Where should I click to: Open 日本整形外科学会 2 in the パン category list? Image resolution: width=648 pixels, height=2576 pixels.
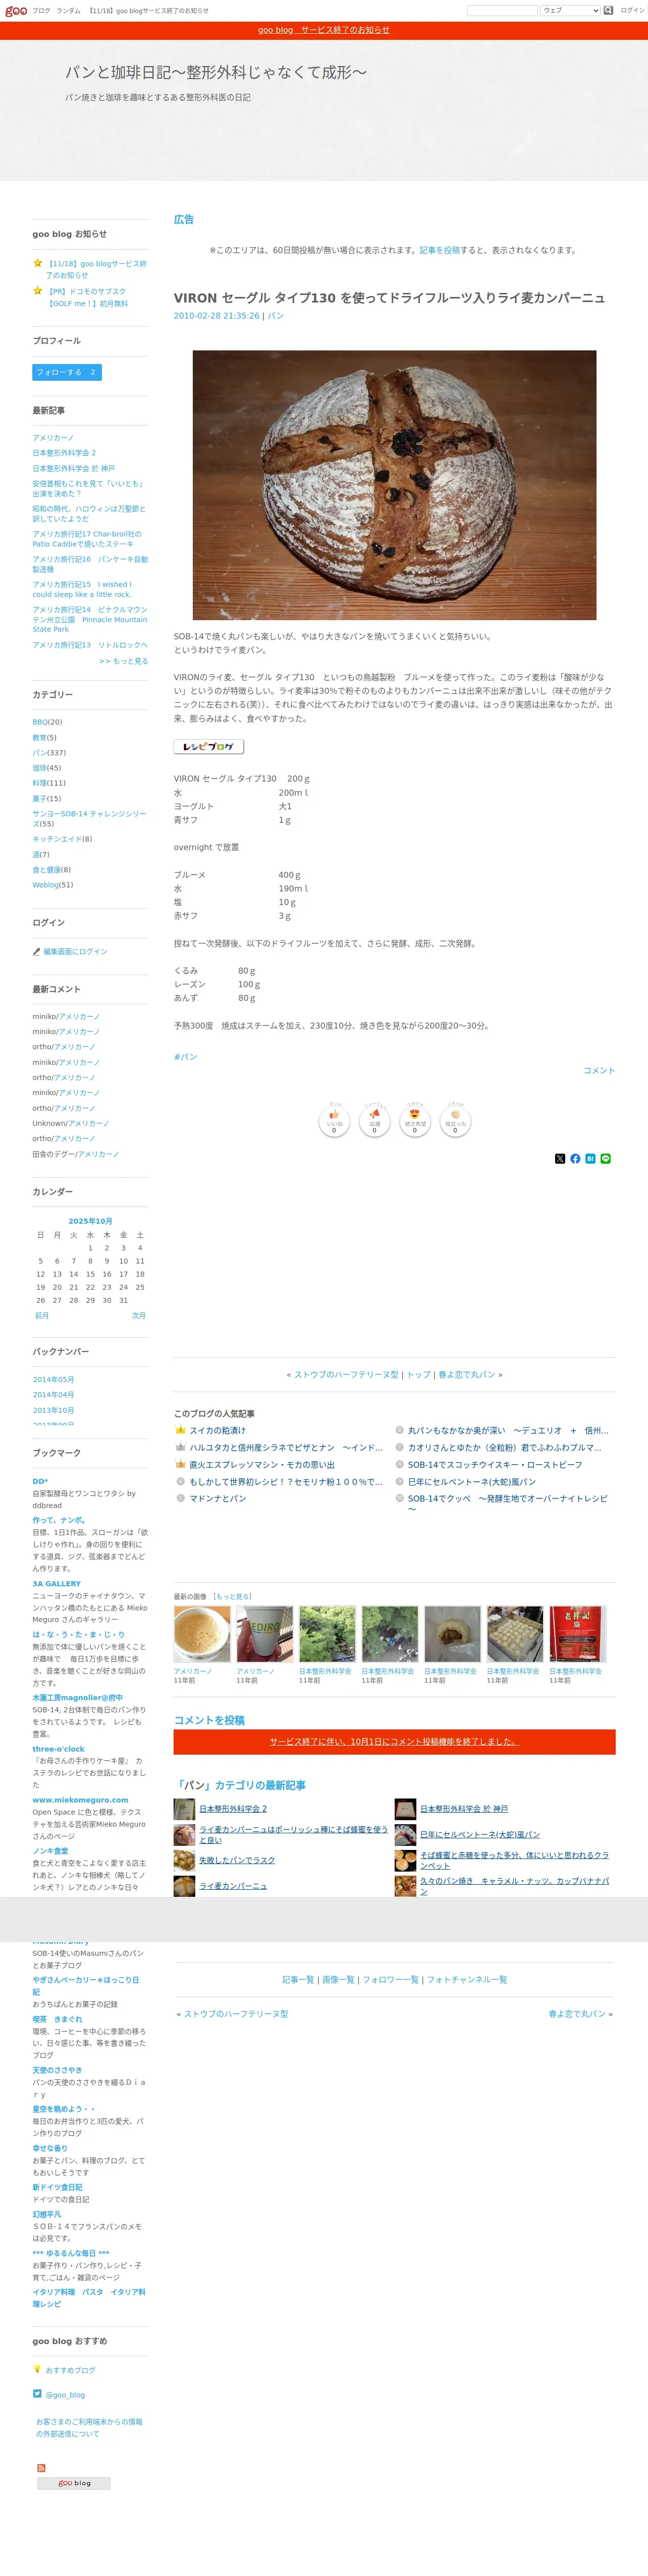tap(233, 1809)
